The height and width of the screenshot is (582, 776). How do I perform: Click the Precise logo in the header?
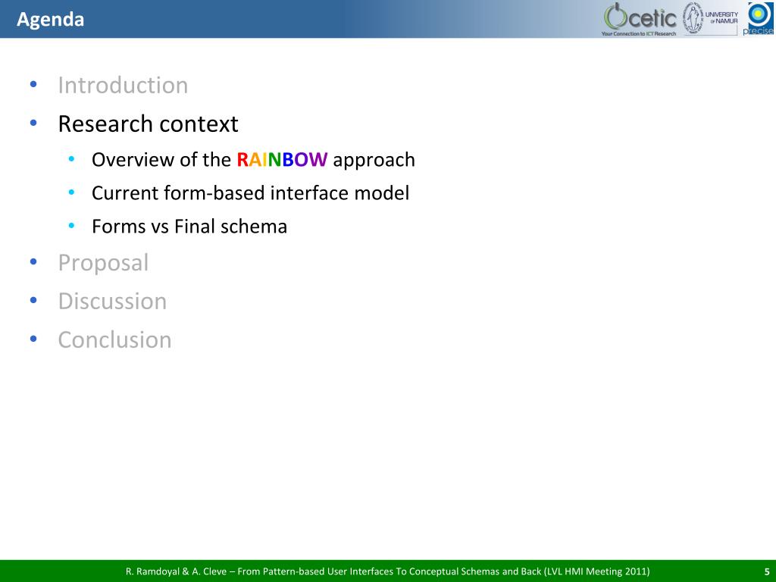(758, 19)
